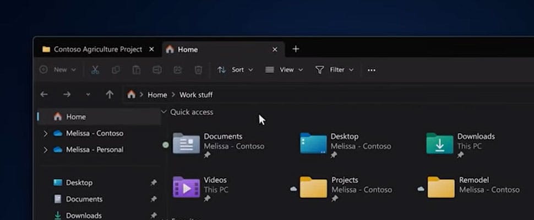Click pin icon under Videos tile

click(207, 199)
